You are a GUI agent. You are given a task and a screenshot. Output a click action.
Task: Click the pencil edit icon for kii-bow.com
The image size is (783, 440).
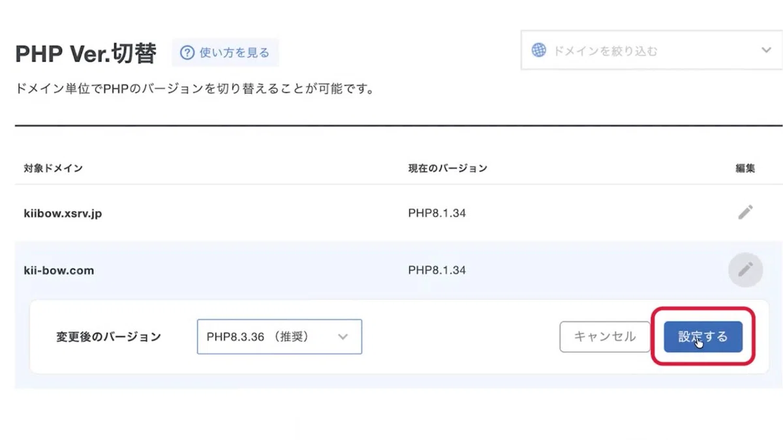[x=745, y=270]
